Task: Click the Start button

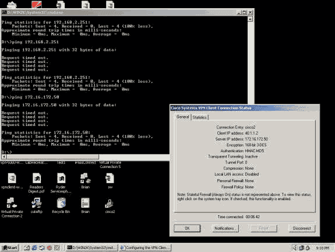Action: (x=10, y=248)
